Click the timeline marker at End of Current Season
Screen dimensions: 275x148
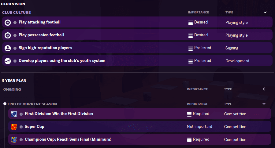click(5, 104)
